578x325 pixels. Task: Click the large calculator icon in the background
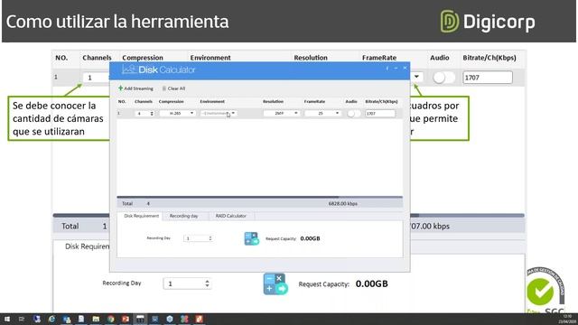pos(275,283)
